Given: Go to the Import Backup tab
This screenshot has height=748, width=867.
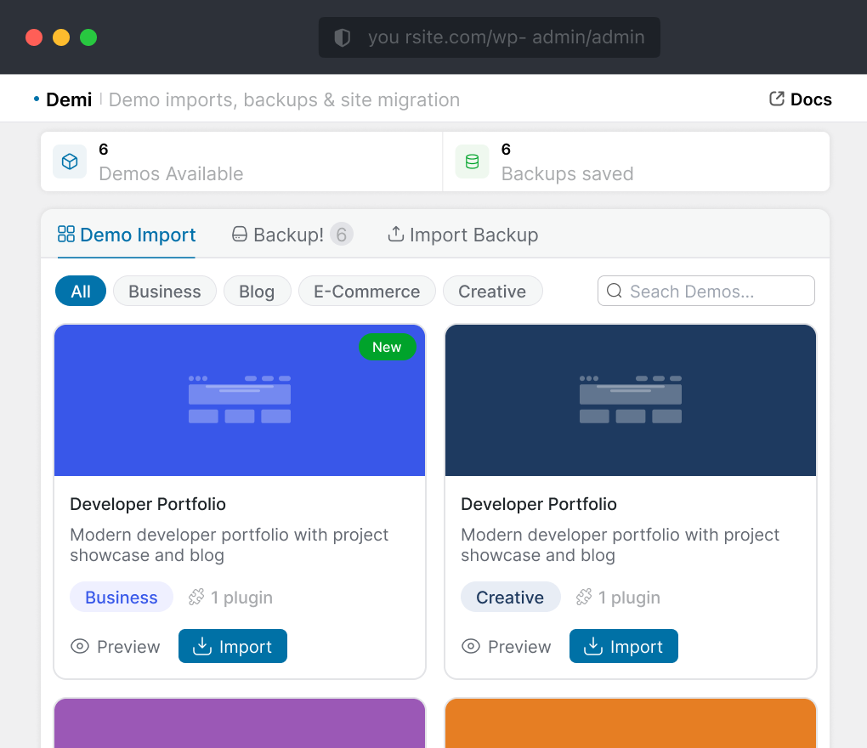Looking at the screenshot, I should pyautogui.click(x=462, y=235).
